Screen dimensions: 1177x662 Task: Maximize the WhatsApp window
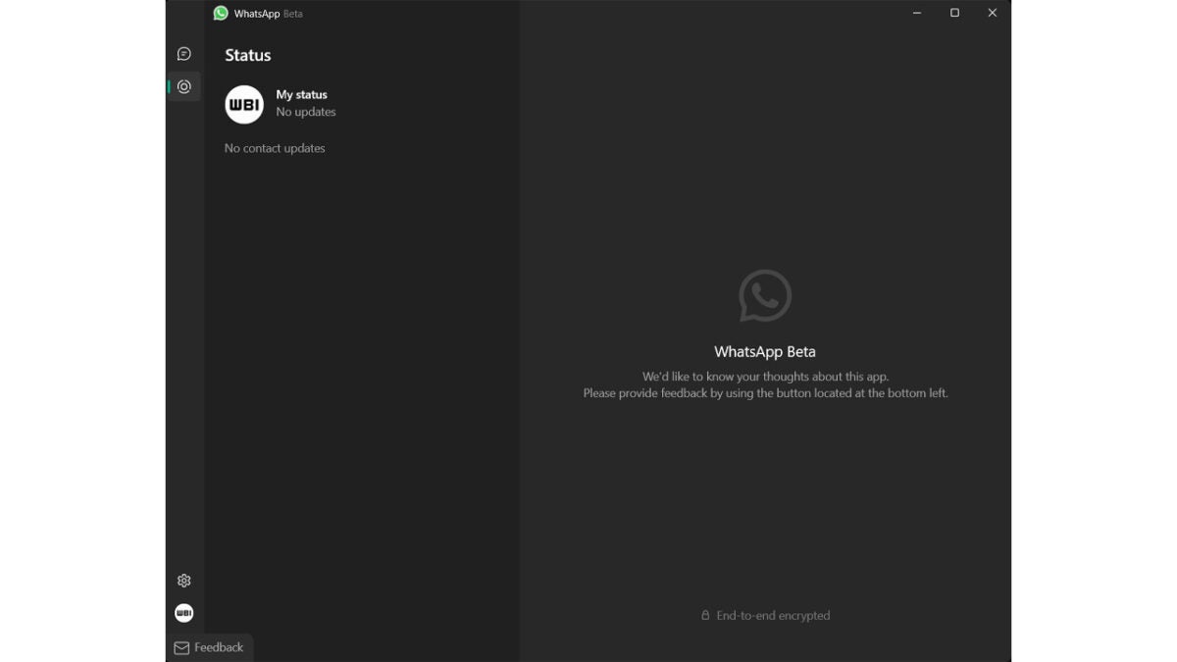coord(954,13)
